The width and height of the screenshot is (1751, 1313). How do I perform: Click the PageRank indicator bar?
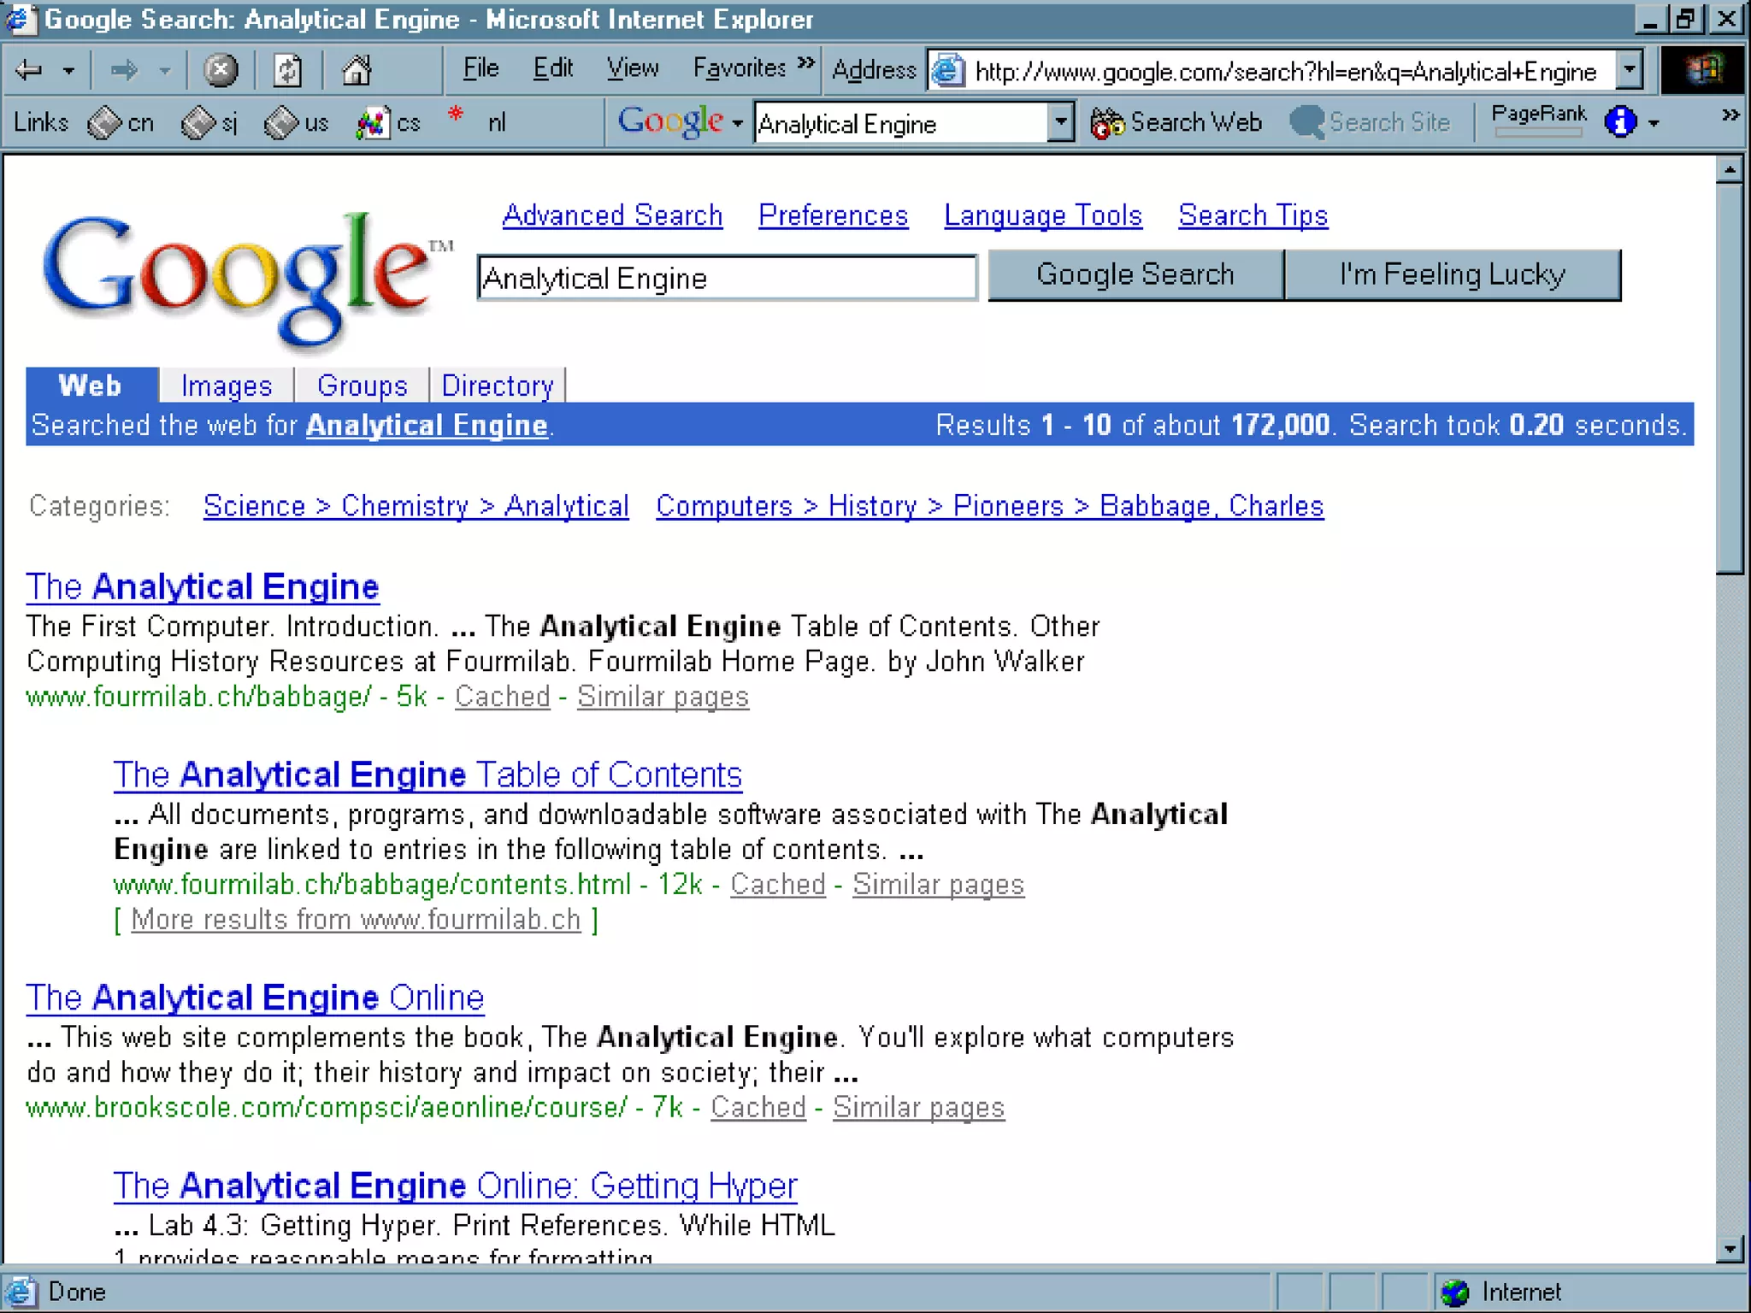click(x=1537, y=132)
